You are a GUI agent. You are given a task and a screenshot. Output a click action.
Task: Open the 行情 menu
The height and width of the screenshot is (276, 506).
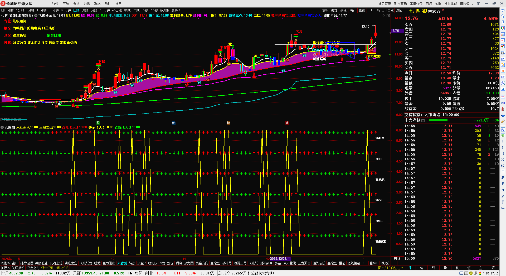pyautogui.click(x=55, y=3)
